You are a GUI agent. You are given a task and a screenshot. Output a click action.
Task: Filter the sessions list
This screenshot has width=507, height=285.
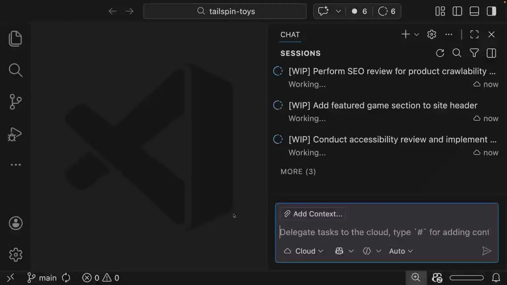(474, 53)
